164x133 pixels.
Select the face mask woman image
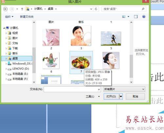(x=111, y=60)
